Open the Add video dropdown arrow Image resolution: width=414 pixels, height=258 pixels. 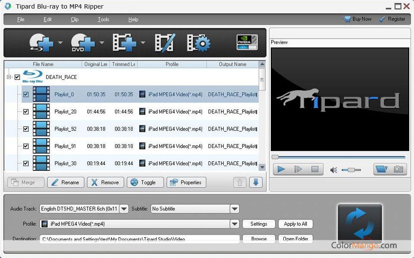[x=143, y=42]
